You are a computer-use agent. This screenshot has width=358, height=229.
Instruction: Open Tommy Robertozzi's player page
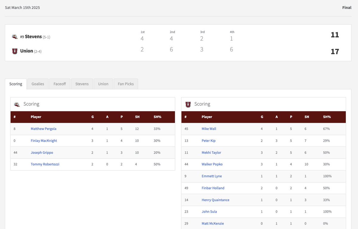point(45,164)
